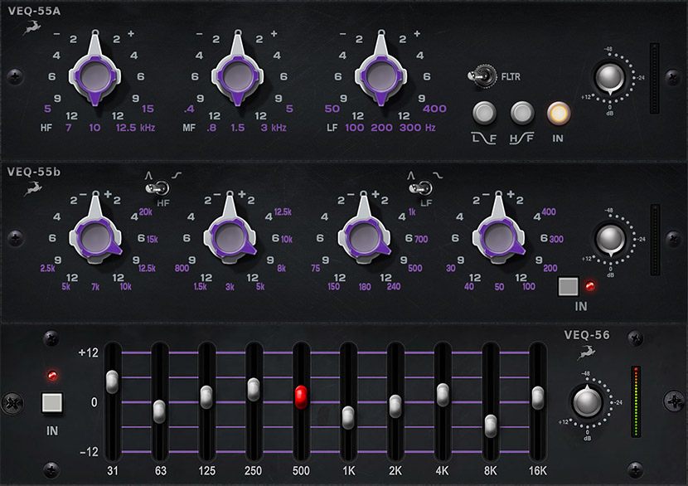Flip the LF peak/shelf switch on VEQ-55b
The height and width of the screenshot is (486, 688).
pos(420,188)
